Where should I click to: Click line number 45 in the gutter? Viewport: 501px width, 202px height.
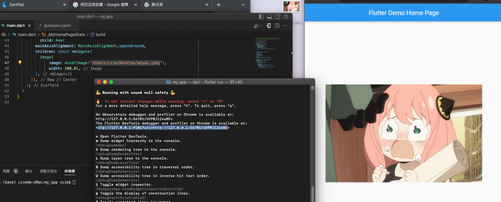pos(7,51)
